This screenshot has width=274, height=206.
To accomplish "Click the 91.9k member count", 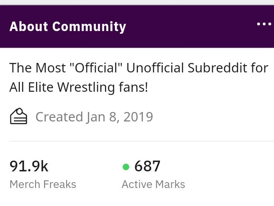I will [x=29, y=166].
